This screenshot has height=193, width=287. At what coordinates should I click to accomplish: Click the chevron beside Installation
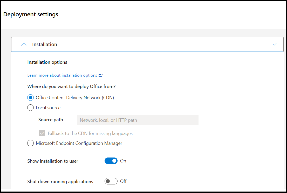pos(24,44)
